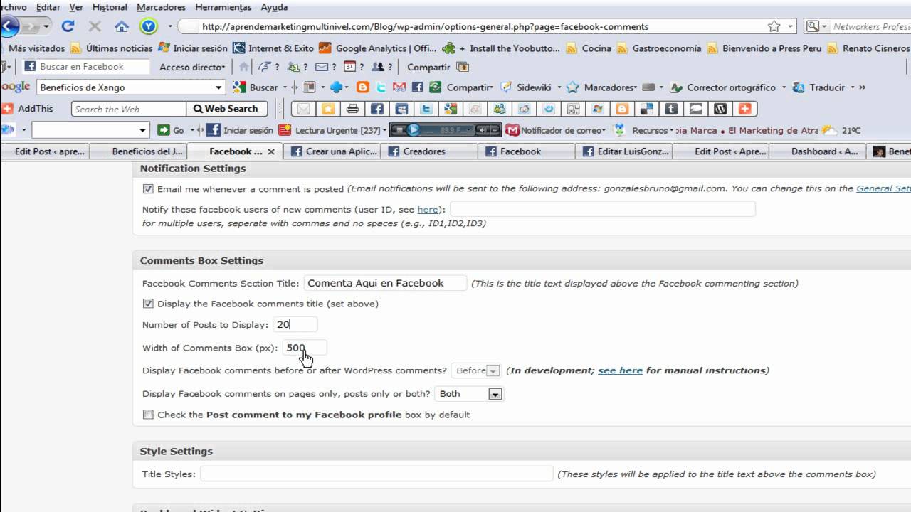
Task: Share via email icon in AddThis toolbar
Action: pyautogui.click(x=304, y=109)
